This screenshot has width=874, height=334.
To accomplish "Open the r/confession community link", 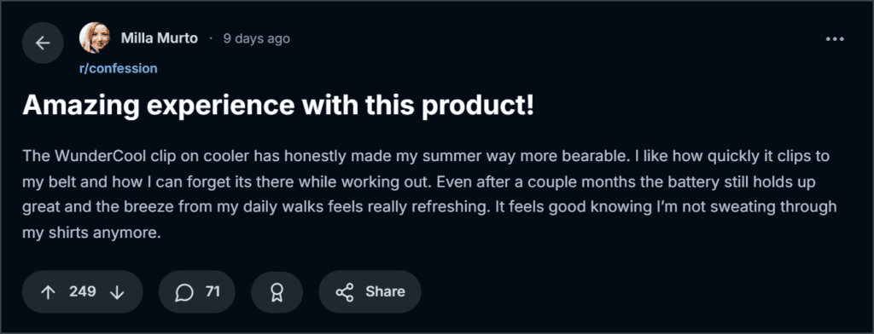I will 118,68.
